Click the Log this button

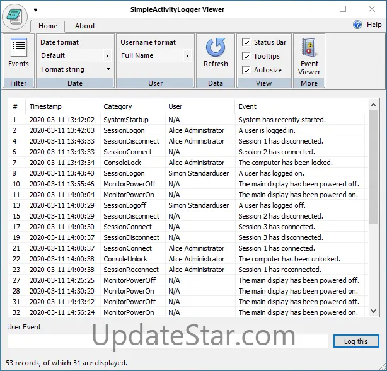click(x=356, y=341)
